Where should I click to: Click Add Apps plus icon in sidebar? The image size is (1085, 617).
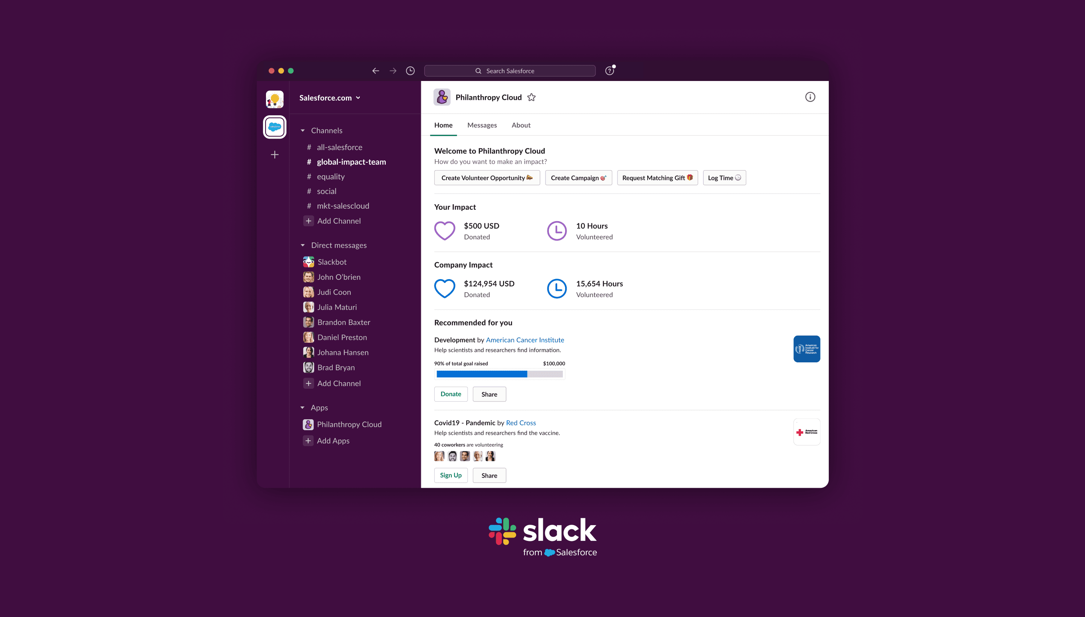(x=308, y=441)
